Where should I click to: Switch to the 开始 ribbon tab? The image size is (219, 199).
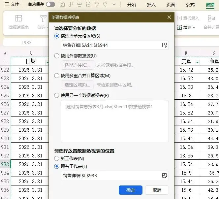pos(131,5)
